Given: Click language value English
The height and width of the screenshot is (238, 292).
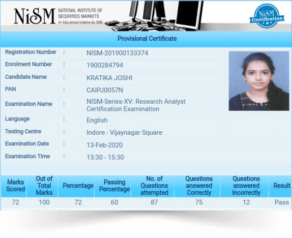Looking at the screenshot, I should (x=97, y=120).
